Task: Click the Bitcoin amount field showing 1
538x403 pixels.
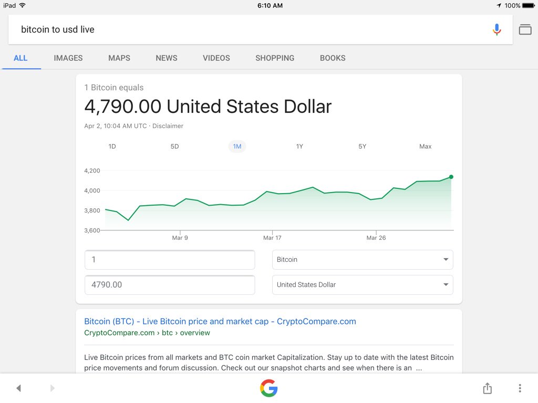Action: tap(170, 259)
